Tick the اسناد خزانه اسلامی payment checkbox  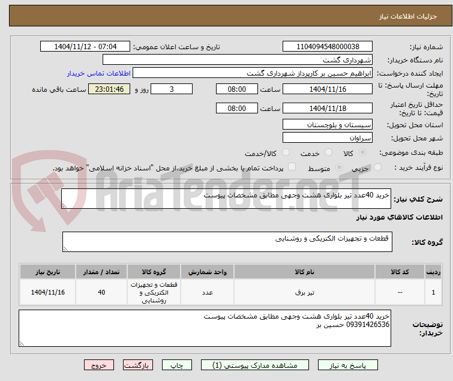coord(292,167)
